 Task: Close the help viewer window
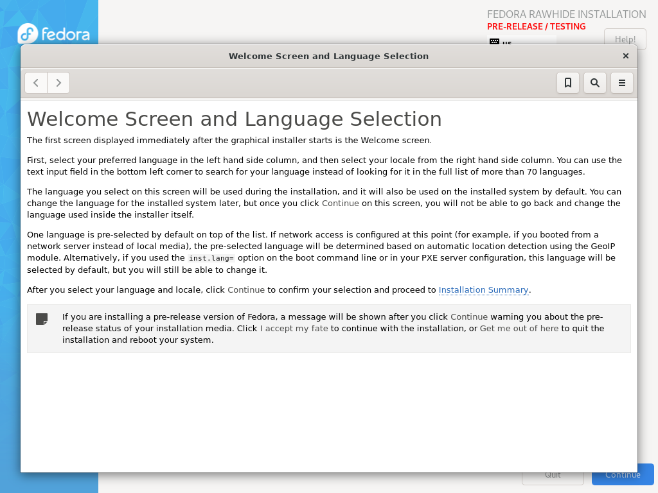point(626,56)
